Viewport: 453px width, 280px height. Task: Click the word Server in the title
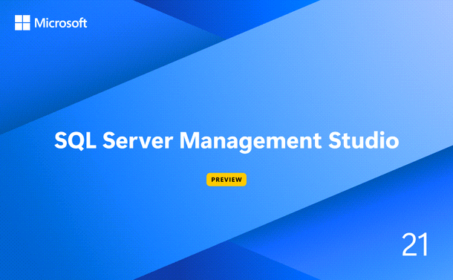click(138, 140)
